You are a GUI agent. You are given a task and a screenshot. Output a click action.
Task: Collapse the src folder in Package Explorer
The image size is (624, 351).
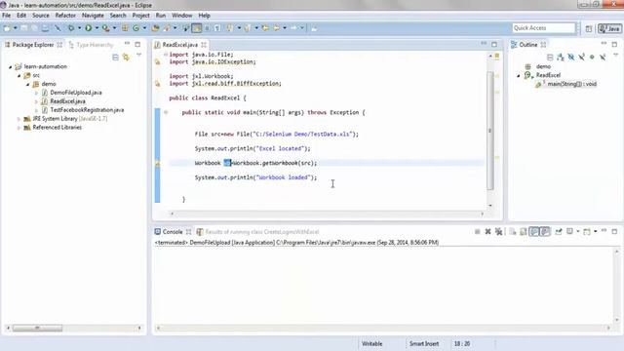[x=19, y=76]
